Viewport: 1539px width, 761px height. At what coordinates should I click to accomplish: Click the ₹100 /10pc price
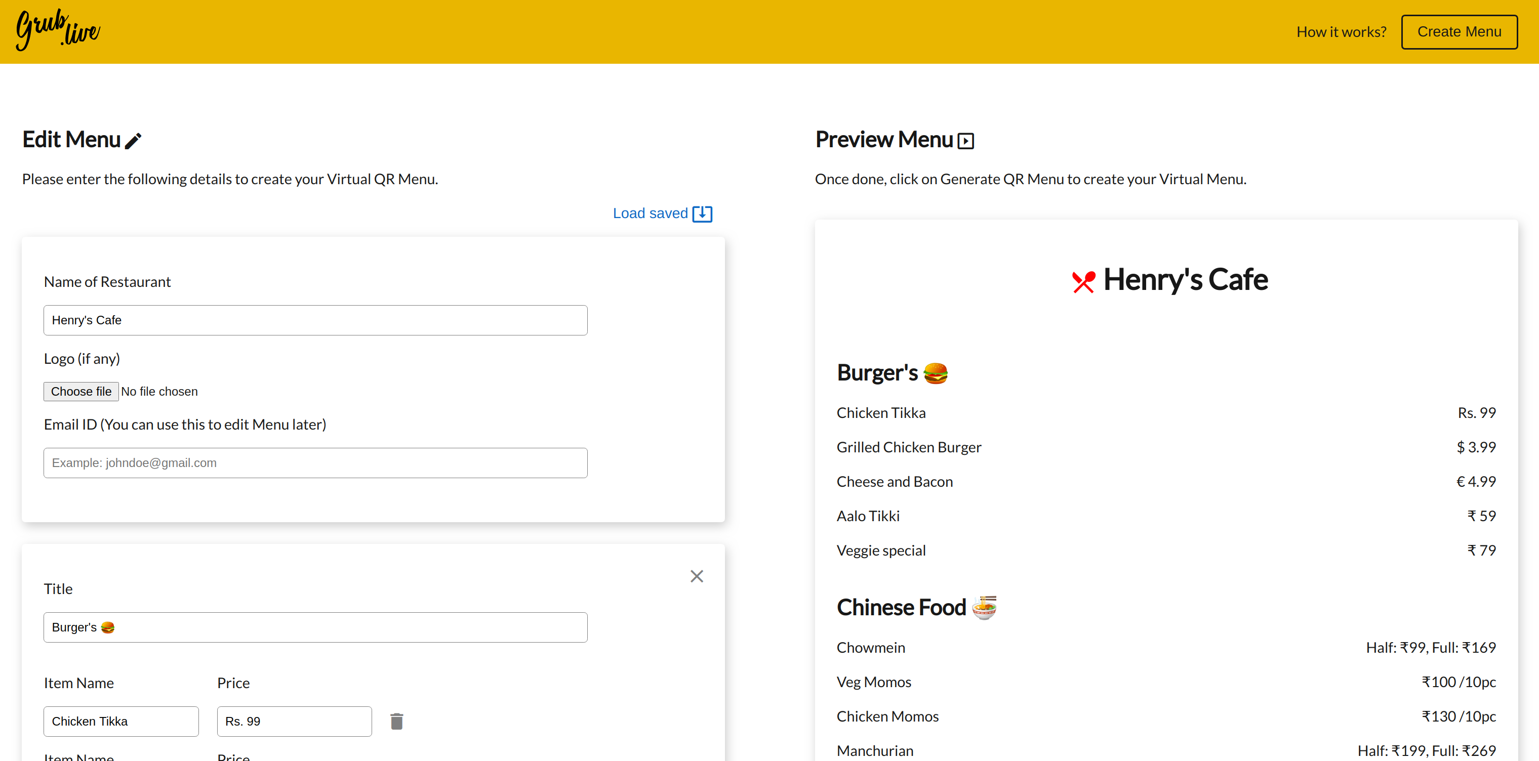1459,682
